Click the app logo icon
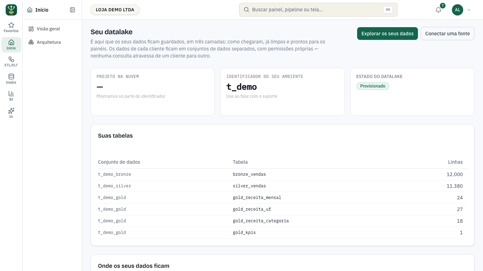The image size is (483, 271). pos(11,10)
